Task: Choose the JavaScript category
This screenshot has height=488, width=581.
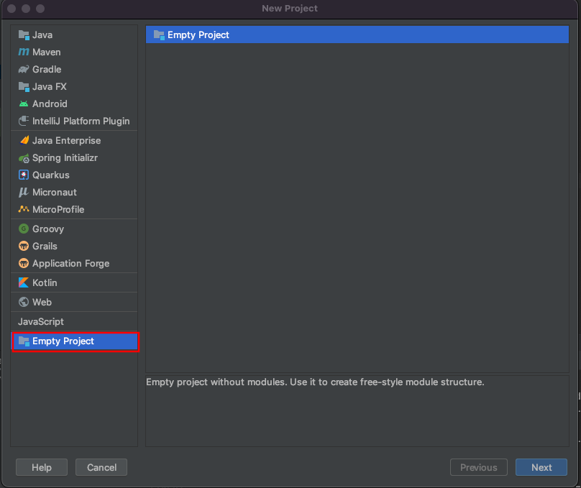Action: point(41,321)
